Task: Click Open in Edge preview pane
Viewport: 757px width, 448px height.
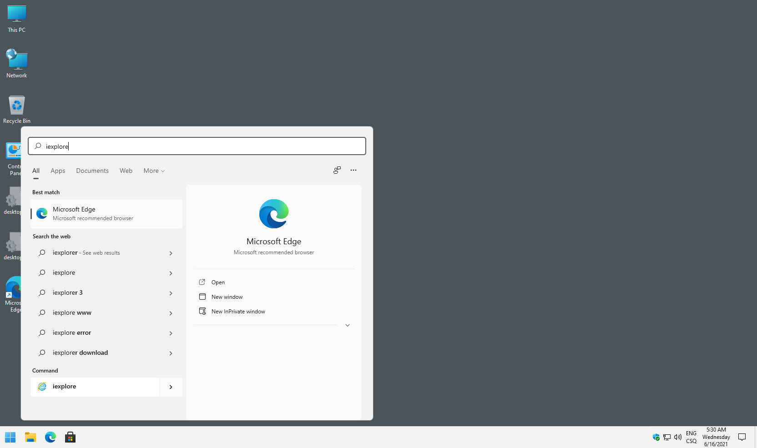Action: click(x=218, y=282)
